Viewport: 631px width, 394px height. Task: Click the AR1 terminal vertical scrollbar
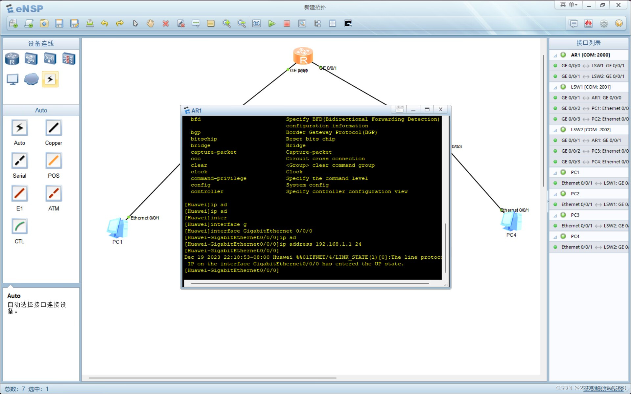point(445,248)
